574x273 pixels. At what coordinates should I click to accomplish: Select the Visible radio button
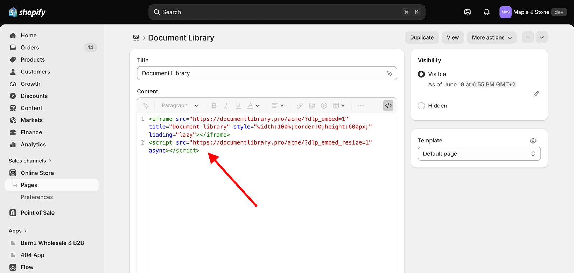421,74
